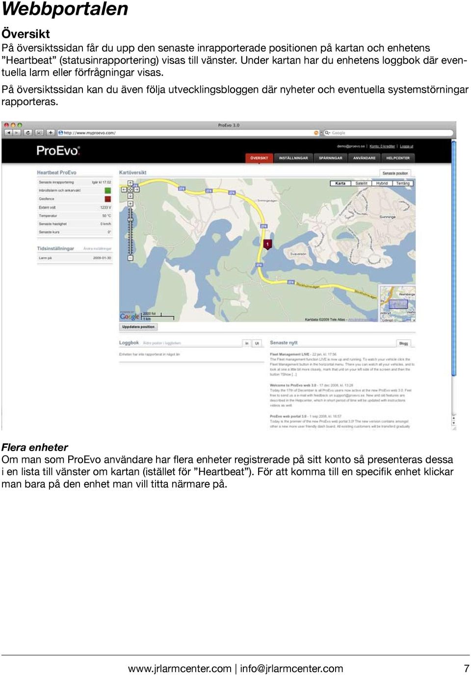Click the Senaste hastighet 0 km/h row
Screen dimensions: 471x675
75,224
